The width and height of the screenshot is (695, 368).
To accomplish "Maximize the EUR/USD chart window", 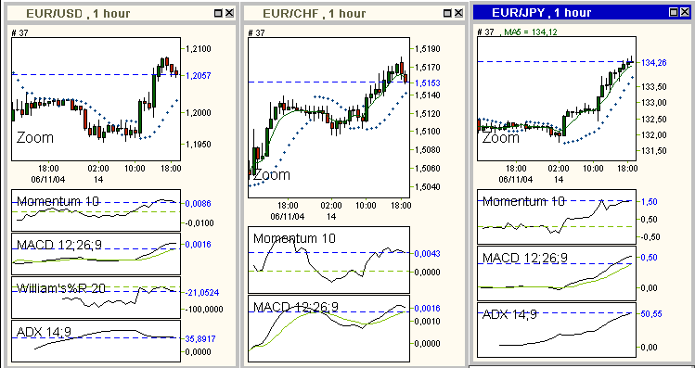I will [218, 13].
